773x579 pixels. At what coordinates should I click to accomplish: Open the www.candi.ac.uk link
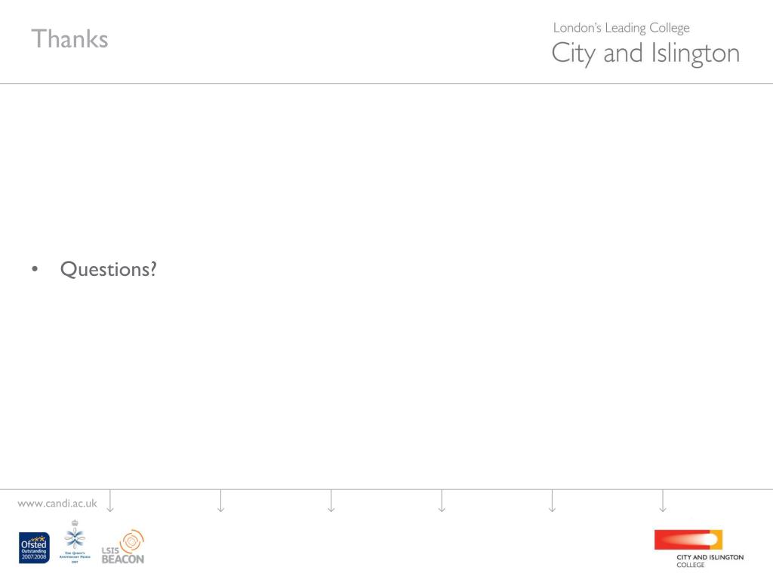[57, 503]
